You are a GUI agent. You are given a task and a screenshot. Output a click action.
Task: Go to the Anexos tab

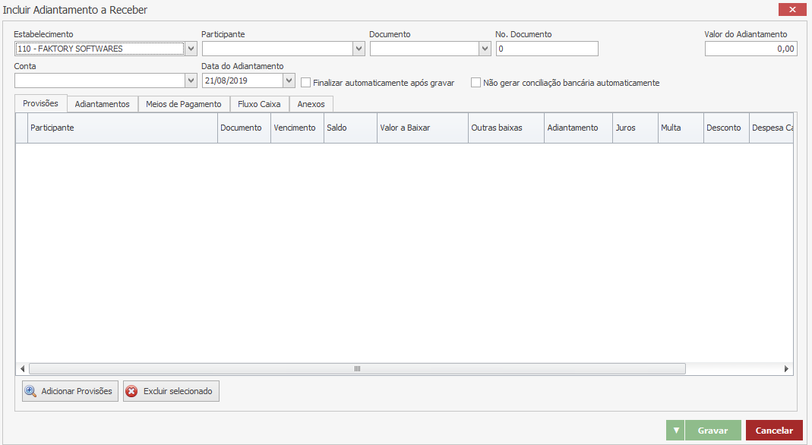click(311, 104)
